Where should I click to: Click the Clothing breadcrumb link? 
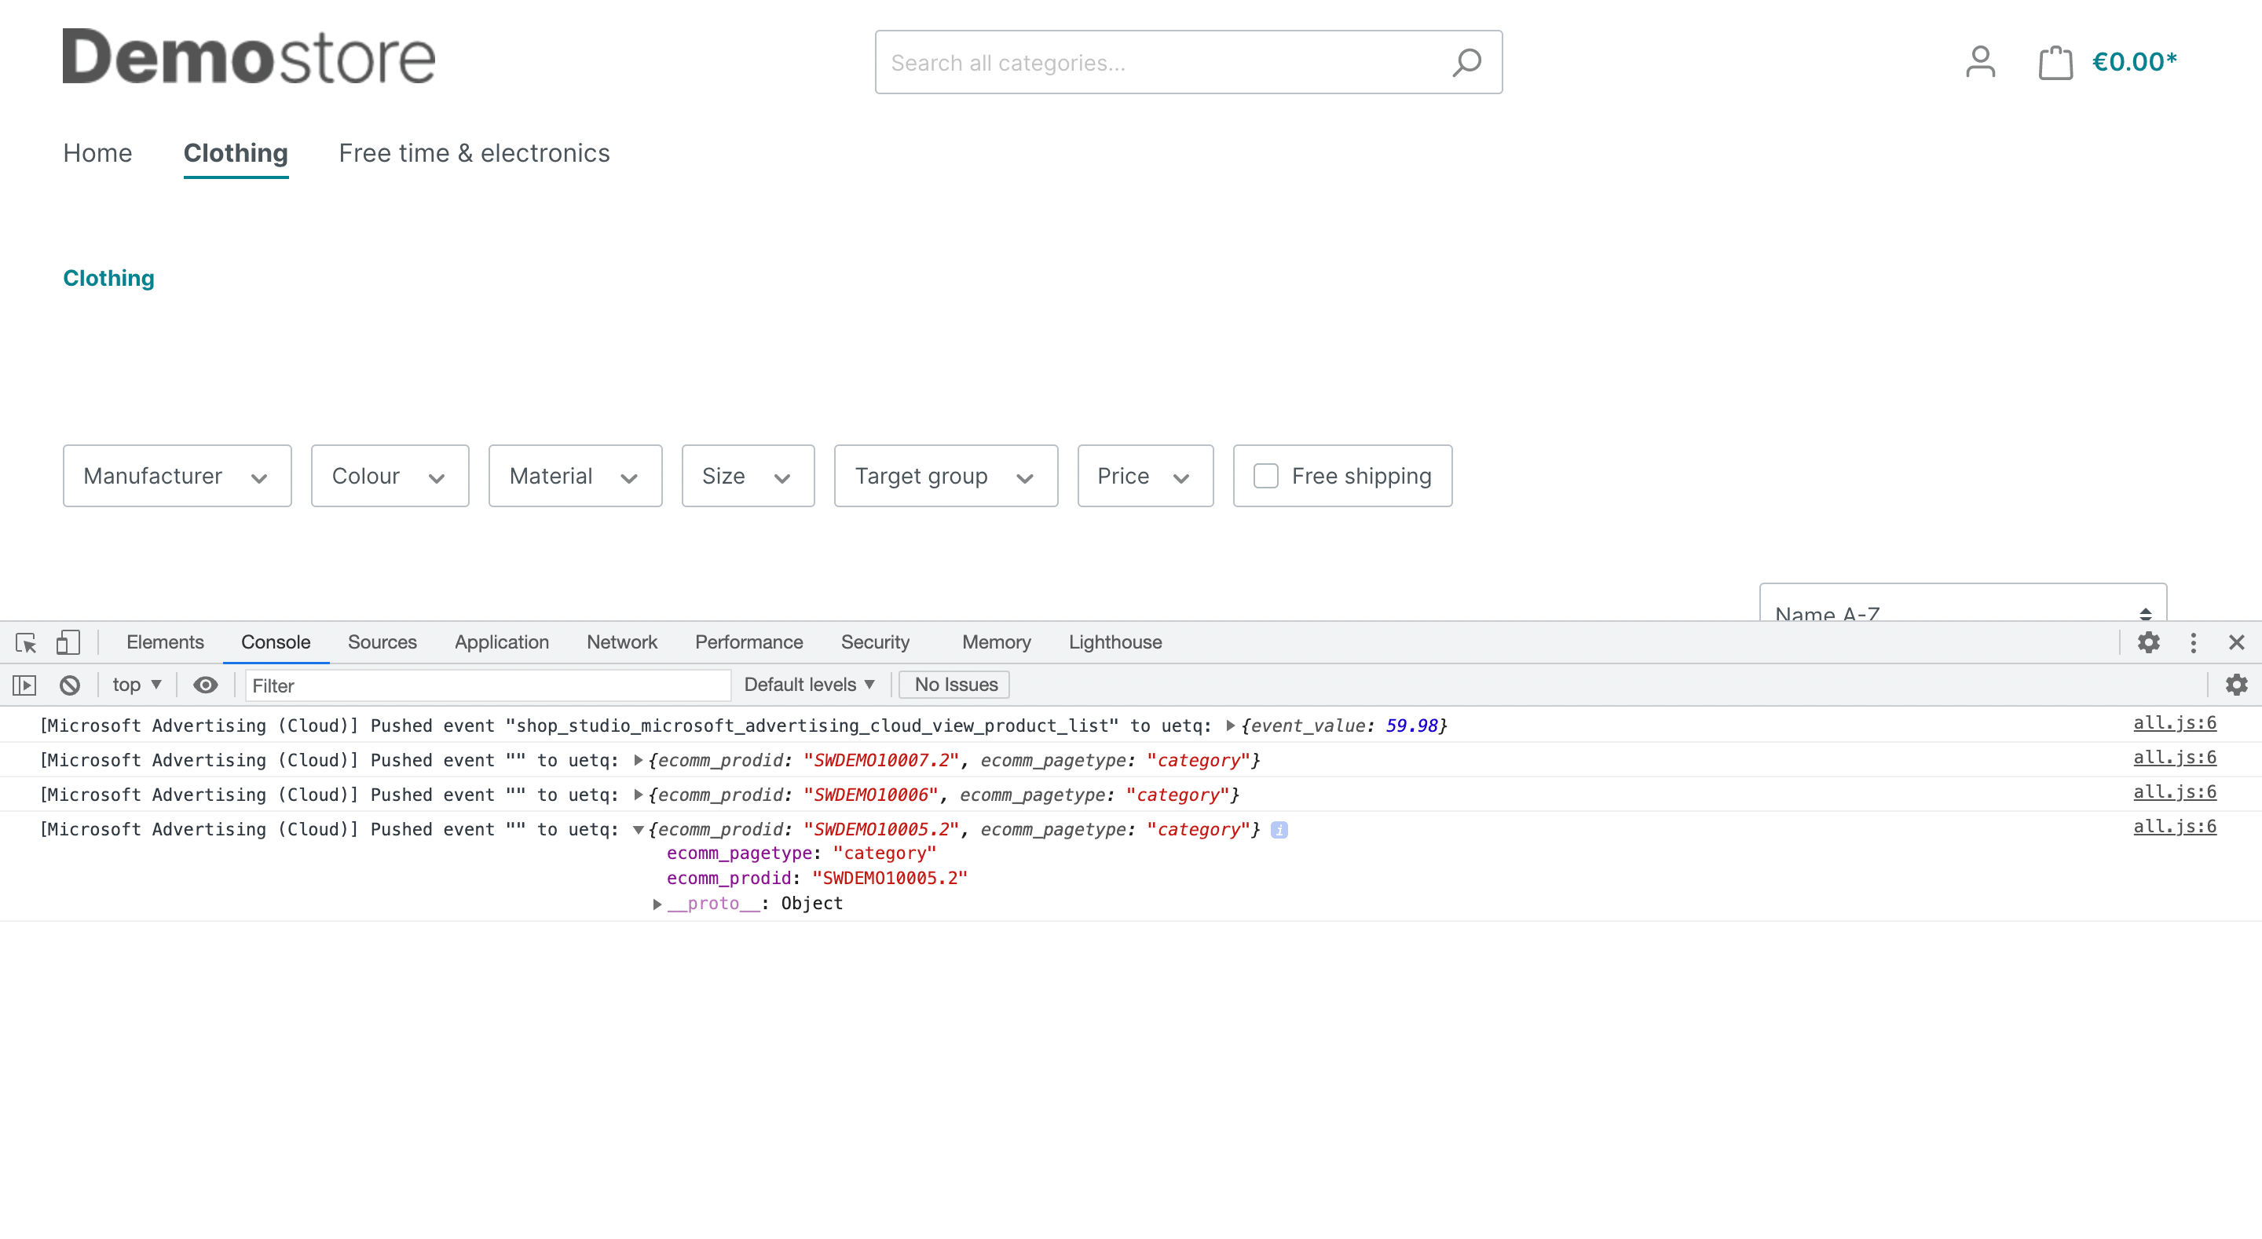click(x=109, y=277)
